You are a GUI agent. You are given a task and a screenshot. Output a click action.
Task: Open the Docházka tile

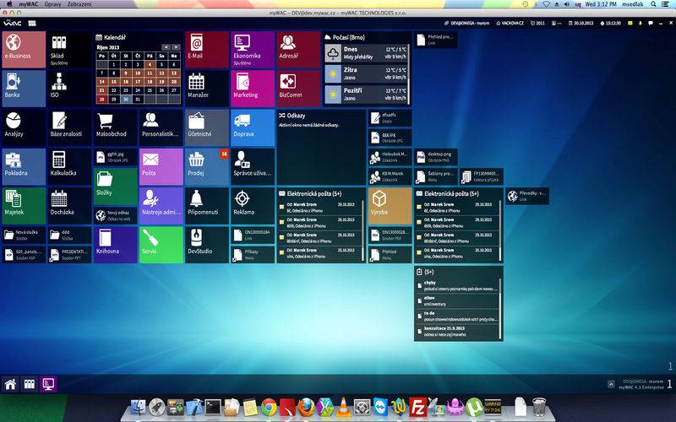point(70,206)
